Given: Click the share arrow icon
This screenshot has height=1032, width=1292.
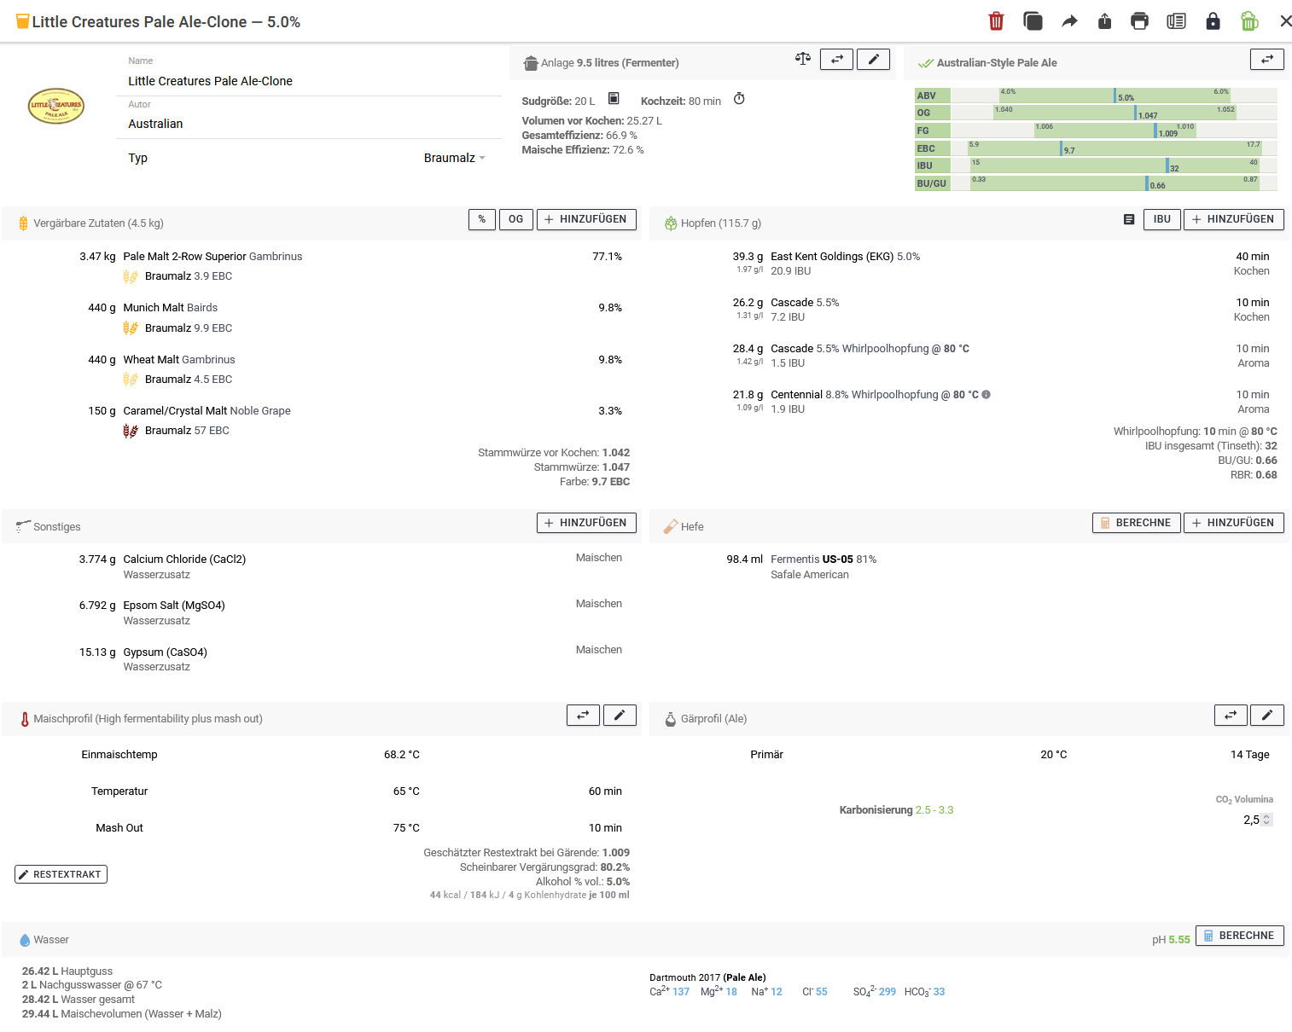Looking at the screenshot, I should click(x=1069, y=21).
